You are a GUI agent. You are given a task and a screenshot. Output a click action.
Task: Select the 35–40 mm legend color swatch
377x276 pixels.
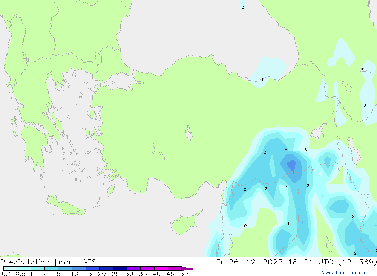[147, 268]
